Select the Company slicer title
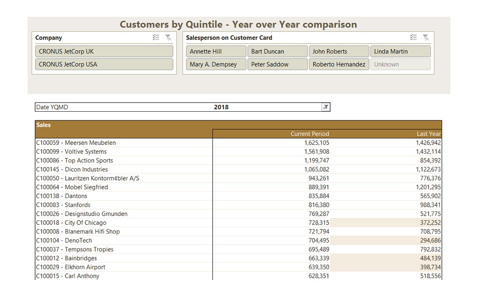 (x=48, y=38)
